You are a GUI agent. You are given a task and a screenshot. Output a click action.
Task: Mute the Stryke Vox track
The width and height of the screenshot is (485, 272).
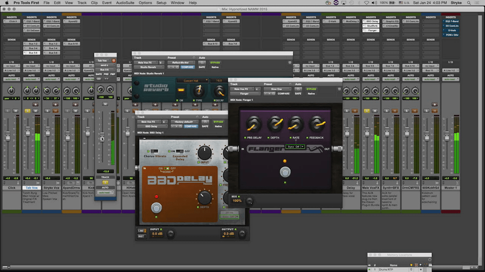point(55,111)
